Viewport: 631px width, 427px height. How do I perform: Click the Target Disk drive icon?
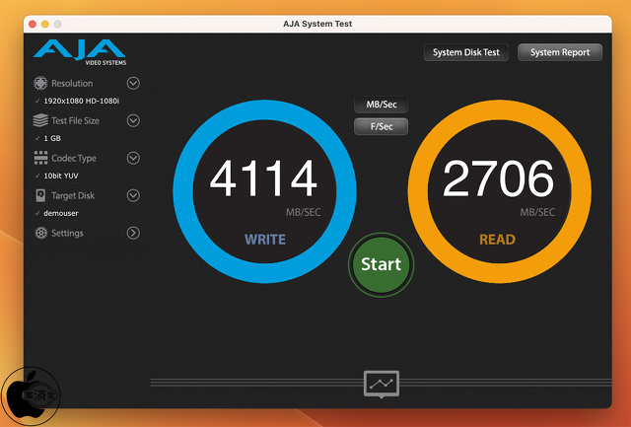click(x=40, y=195)
